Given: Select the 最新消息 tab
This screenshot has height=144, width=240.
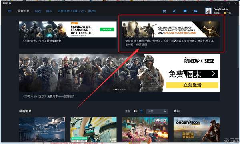Looking at the screenshot, I should (24, 11).
